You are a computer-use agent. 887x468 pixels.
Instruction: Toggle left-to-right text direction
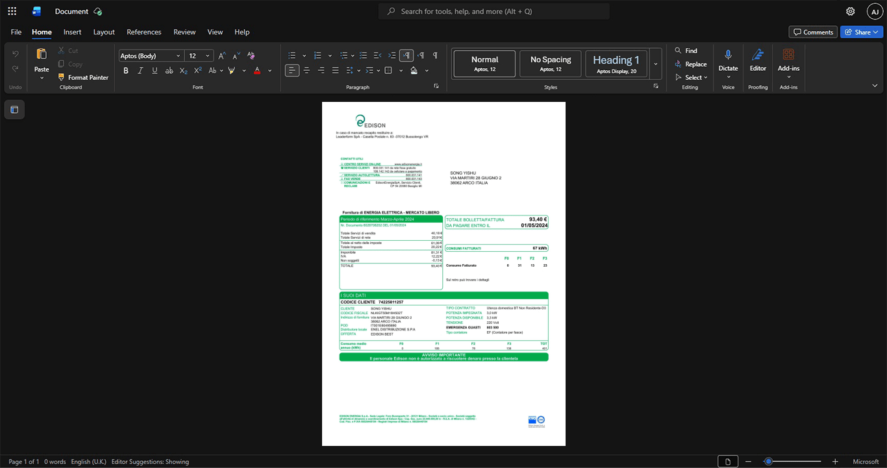click(406, 56)
